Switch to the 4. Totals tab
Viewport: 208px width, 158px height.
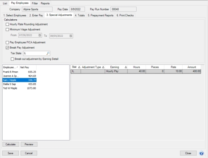[80, 15]
